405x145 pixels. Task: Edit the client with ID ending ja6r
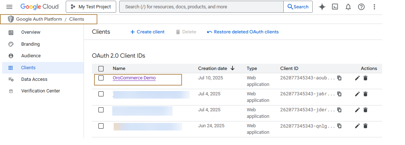click(357, 94)
